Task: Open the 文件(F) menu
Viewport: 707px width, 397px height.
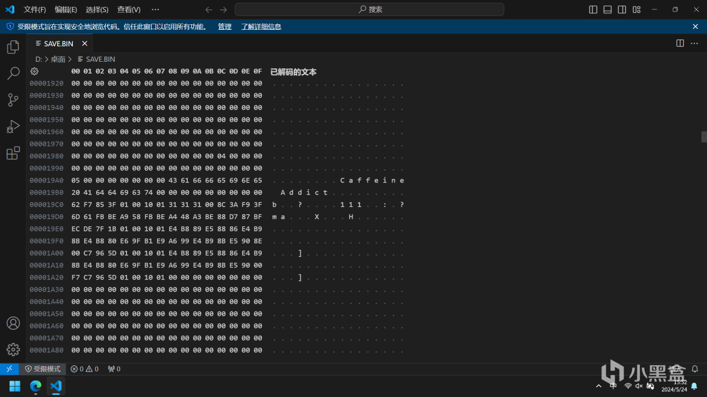Action: tap(35, 9)
